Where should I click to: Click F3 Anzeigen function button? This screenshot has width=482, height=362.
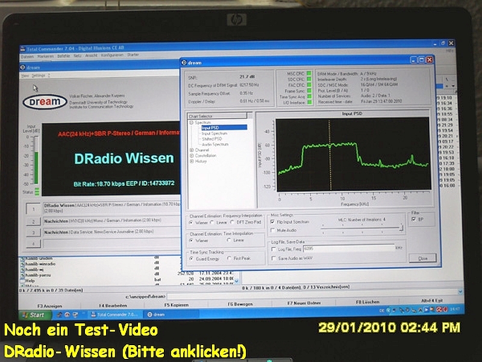49,306
